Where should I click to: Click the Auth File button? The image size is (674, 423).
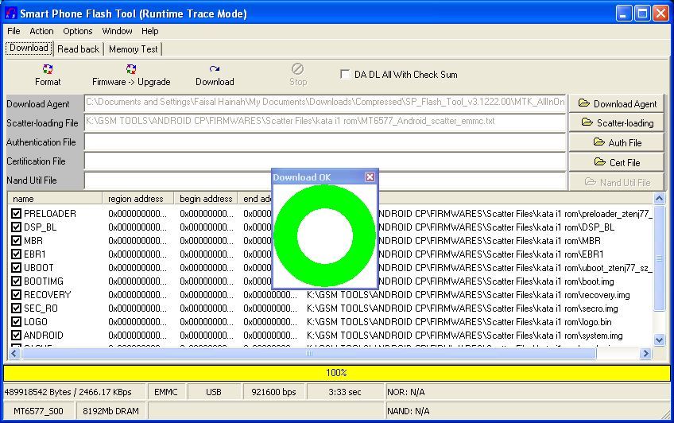pyautogui.click(x=617, y=142)
